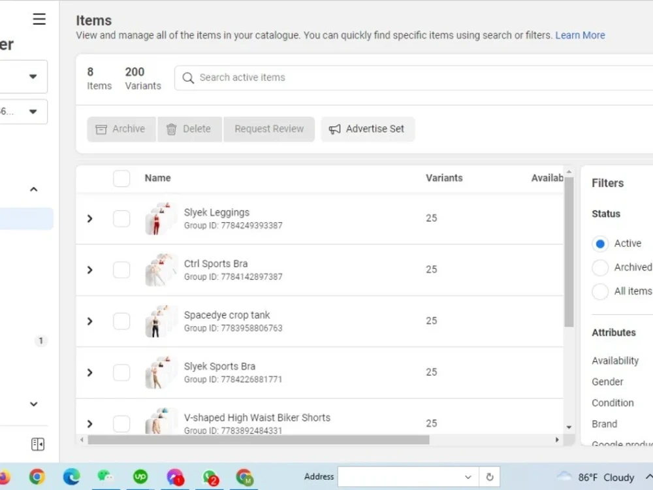Viewport: 653px width, 490px height.
Task: Open Firefox from the taskbar
Action: click(x=4, y=477)
